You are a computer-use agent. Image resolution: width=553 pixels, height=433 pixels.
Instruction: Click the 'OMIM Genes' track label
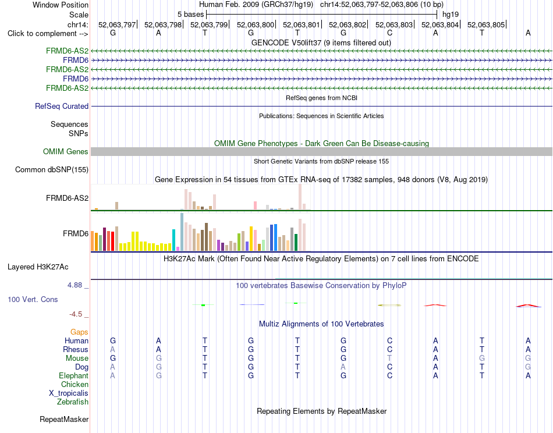click(66, 152)
